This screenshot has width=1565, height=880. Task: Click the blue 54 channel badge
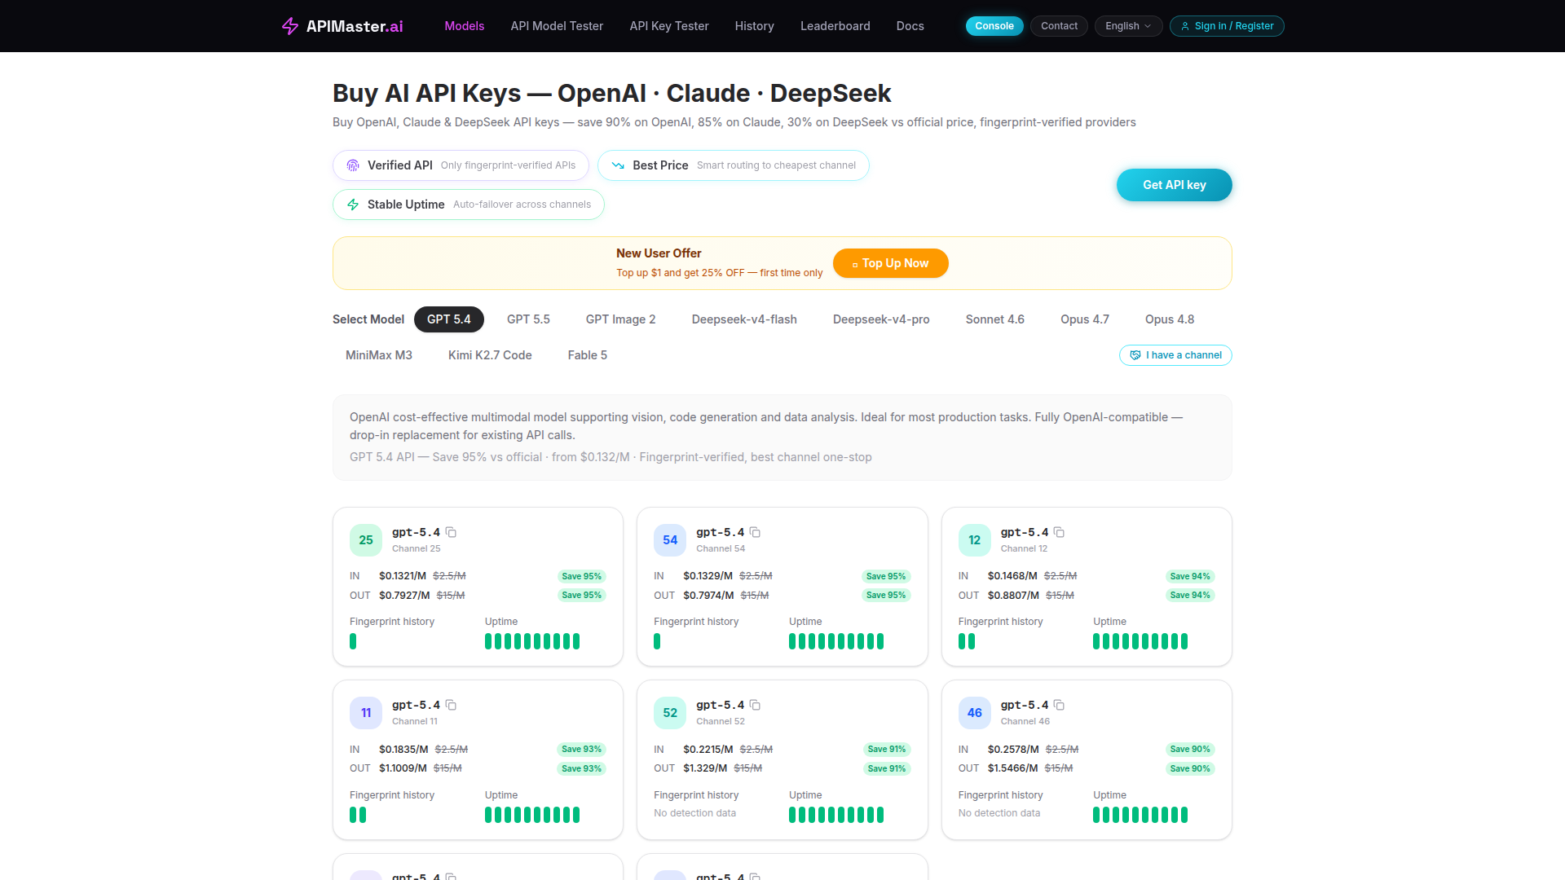[670, 540]
